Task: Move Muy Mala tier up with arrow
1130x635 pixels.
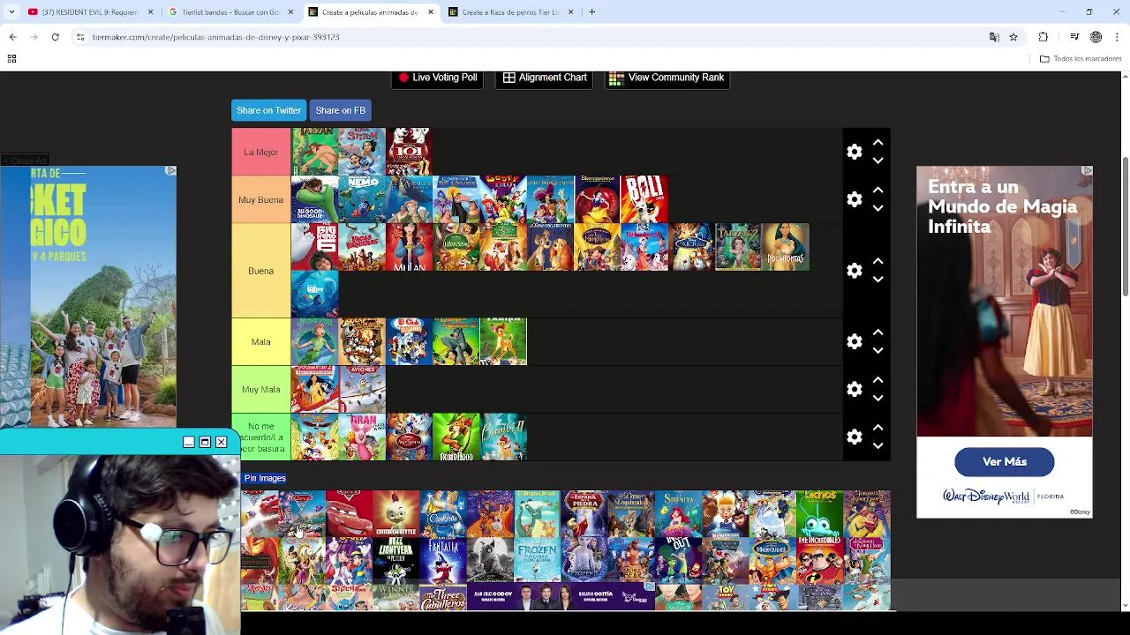Action: point(878,379)
